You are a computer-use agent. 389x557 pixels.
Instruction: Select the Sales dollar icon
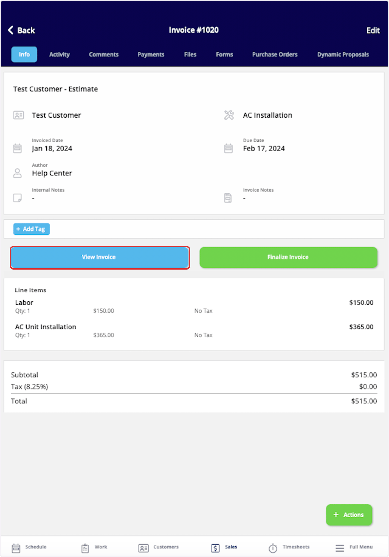pos(215,548)
